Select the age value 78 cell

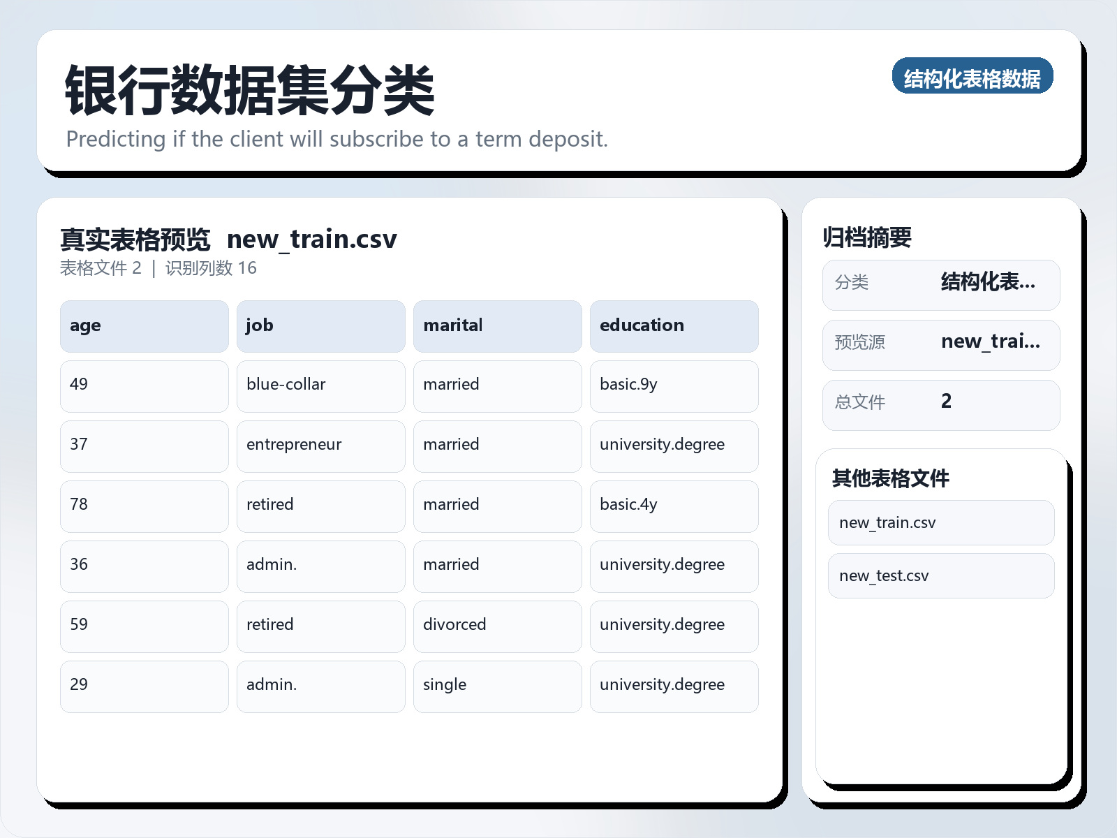pyautogui.click(x=144, y=505)
